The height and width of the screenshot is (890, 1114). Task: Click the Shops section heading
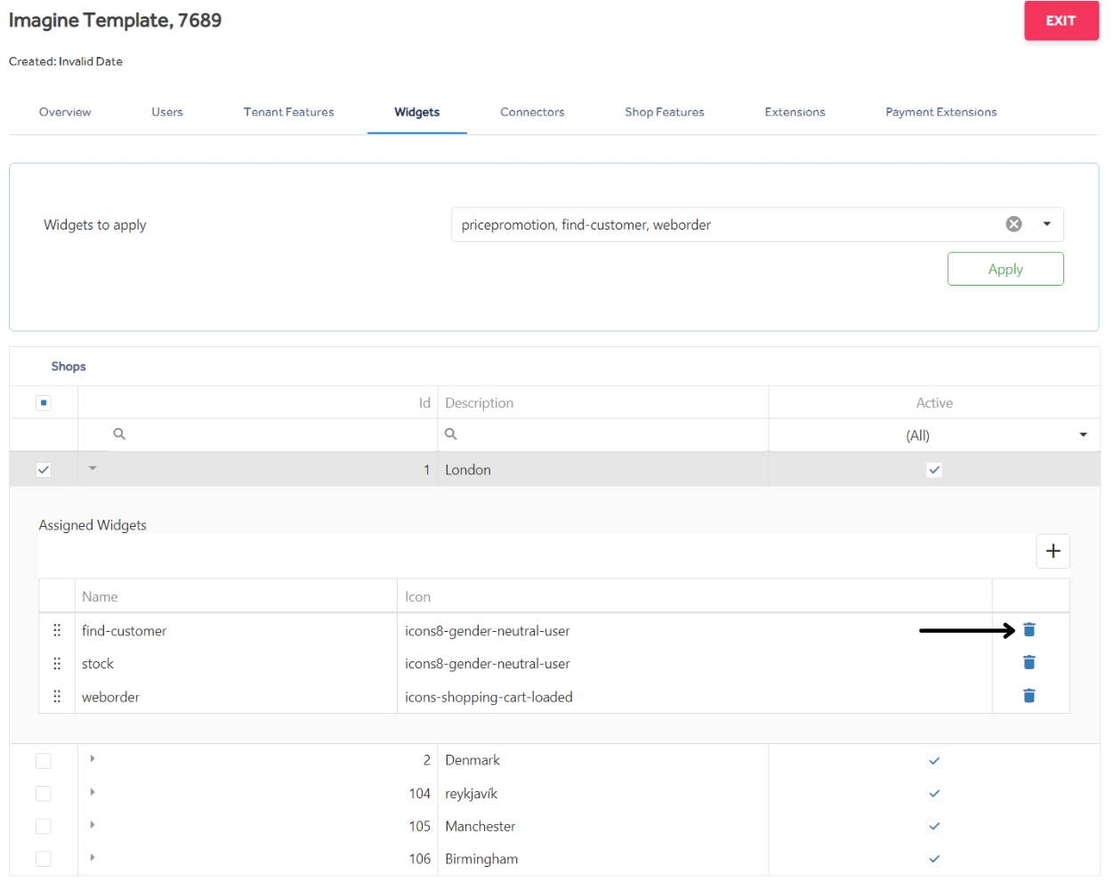tap(69, 367)
